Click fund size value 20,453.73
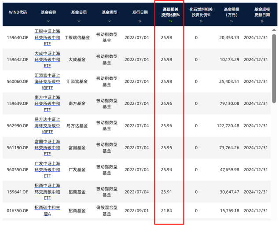Screen dimensions: 279x228 point(229,38)
